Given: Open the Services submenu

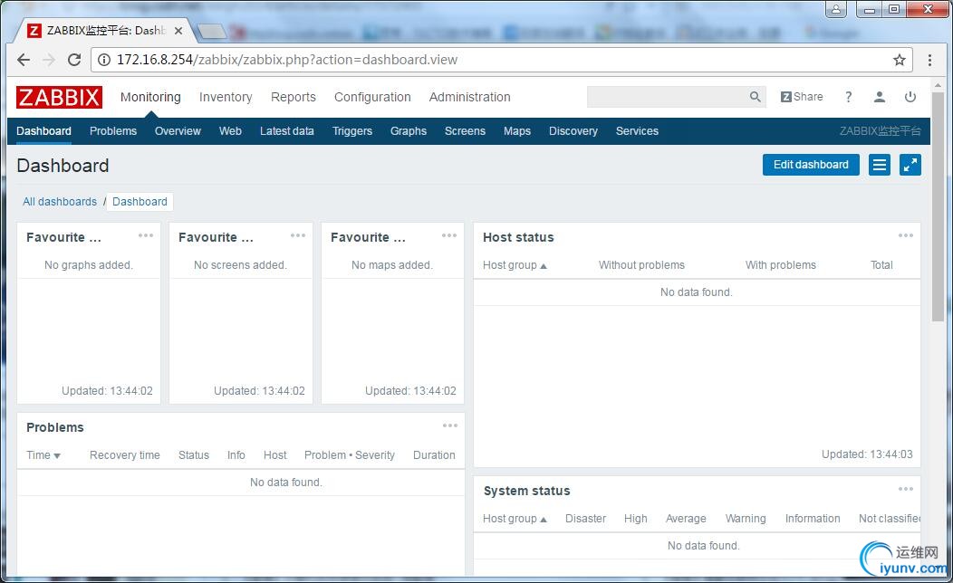Looking at the screenshot, I should [x=637, y=131].
